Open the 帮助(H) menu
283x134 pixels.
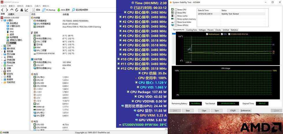46,6
